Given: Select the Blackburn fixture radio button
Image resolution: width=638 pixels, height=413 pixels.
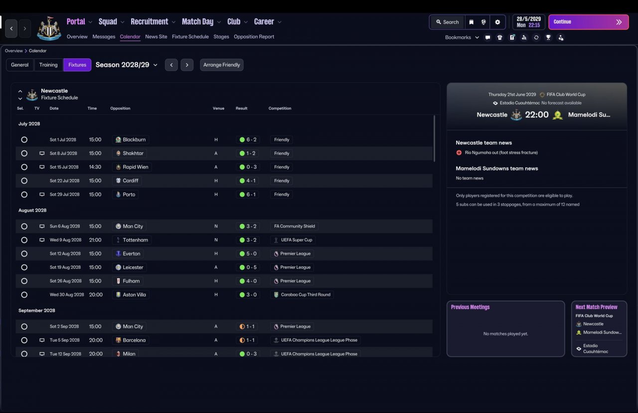Looking at the screenshot, I should [x=24, y=140].
